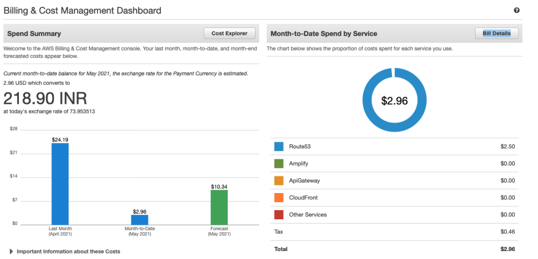Open the help question mark icon
Viewport: 538px width, 259px height.
click(517, 10)
